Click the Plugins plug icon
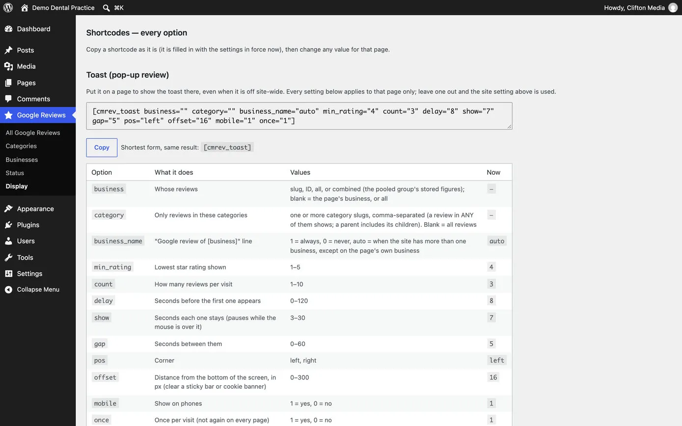The width and height of the screenshot is (682, 426). coord(8,225)
